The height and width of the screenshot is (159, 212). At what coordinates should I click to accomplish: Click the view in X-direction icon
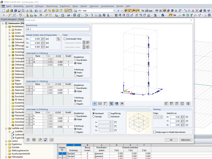pyautogui.click(x=166, y=103)
